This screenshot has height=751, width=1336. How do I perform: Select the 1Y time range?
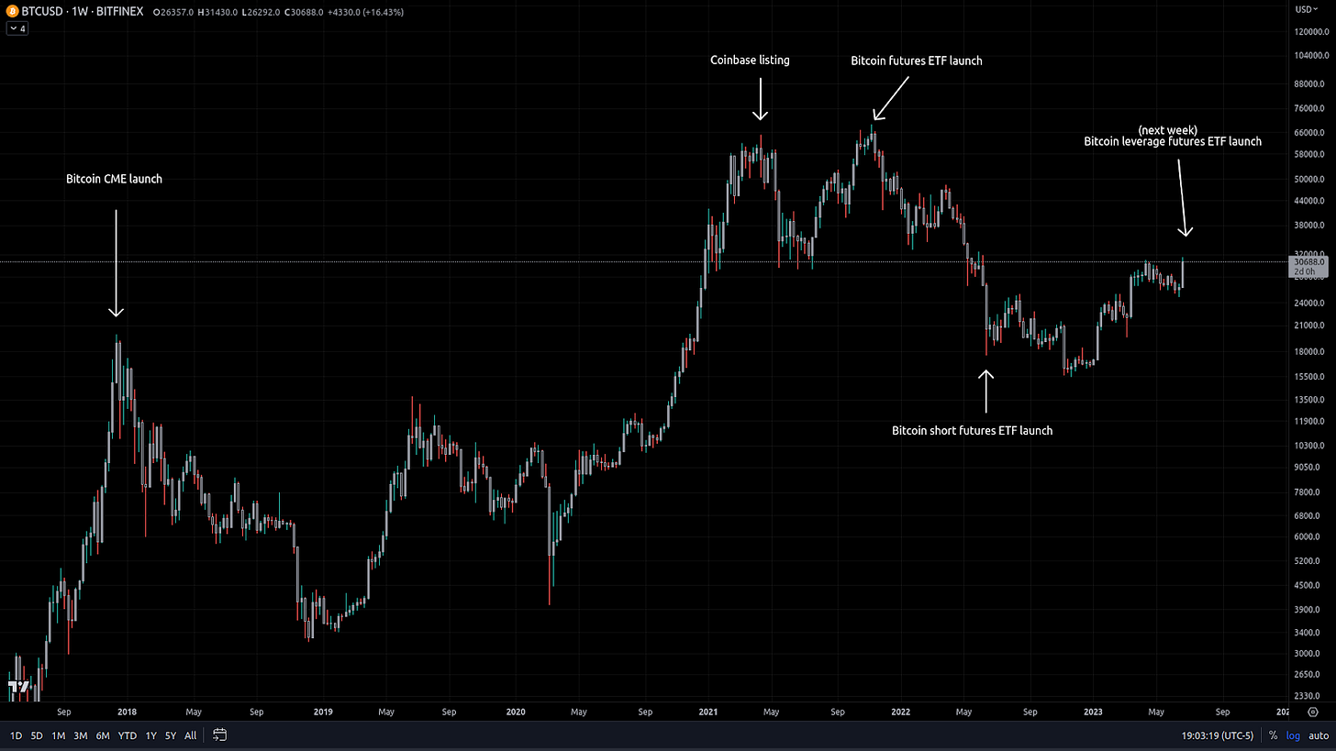point(151,735)
